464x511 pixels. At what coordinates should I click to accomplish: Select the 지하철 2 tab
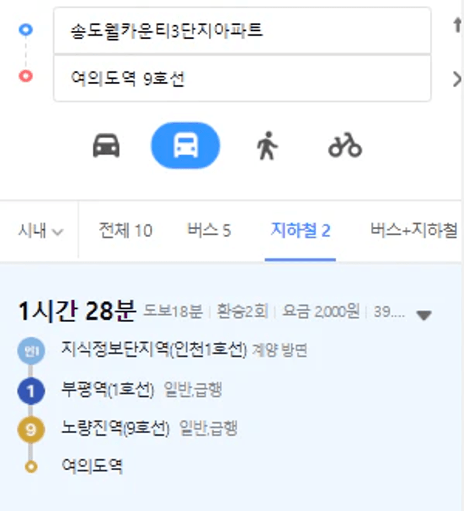(x=301, y=230)
